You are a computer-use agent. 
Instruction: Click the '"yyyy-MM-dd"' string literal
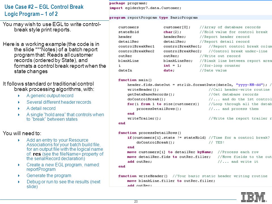249,85
